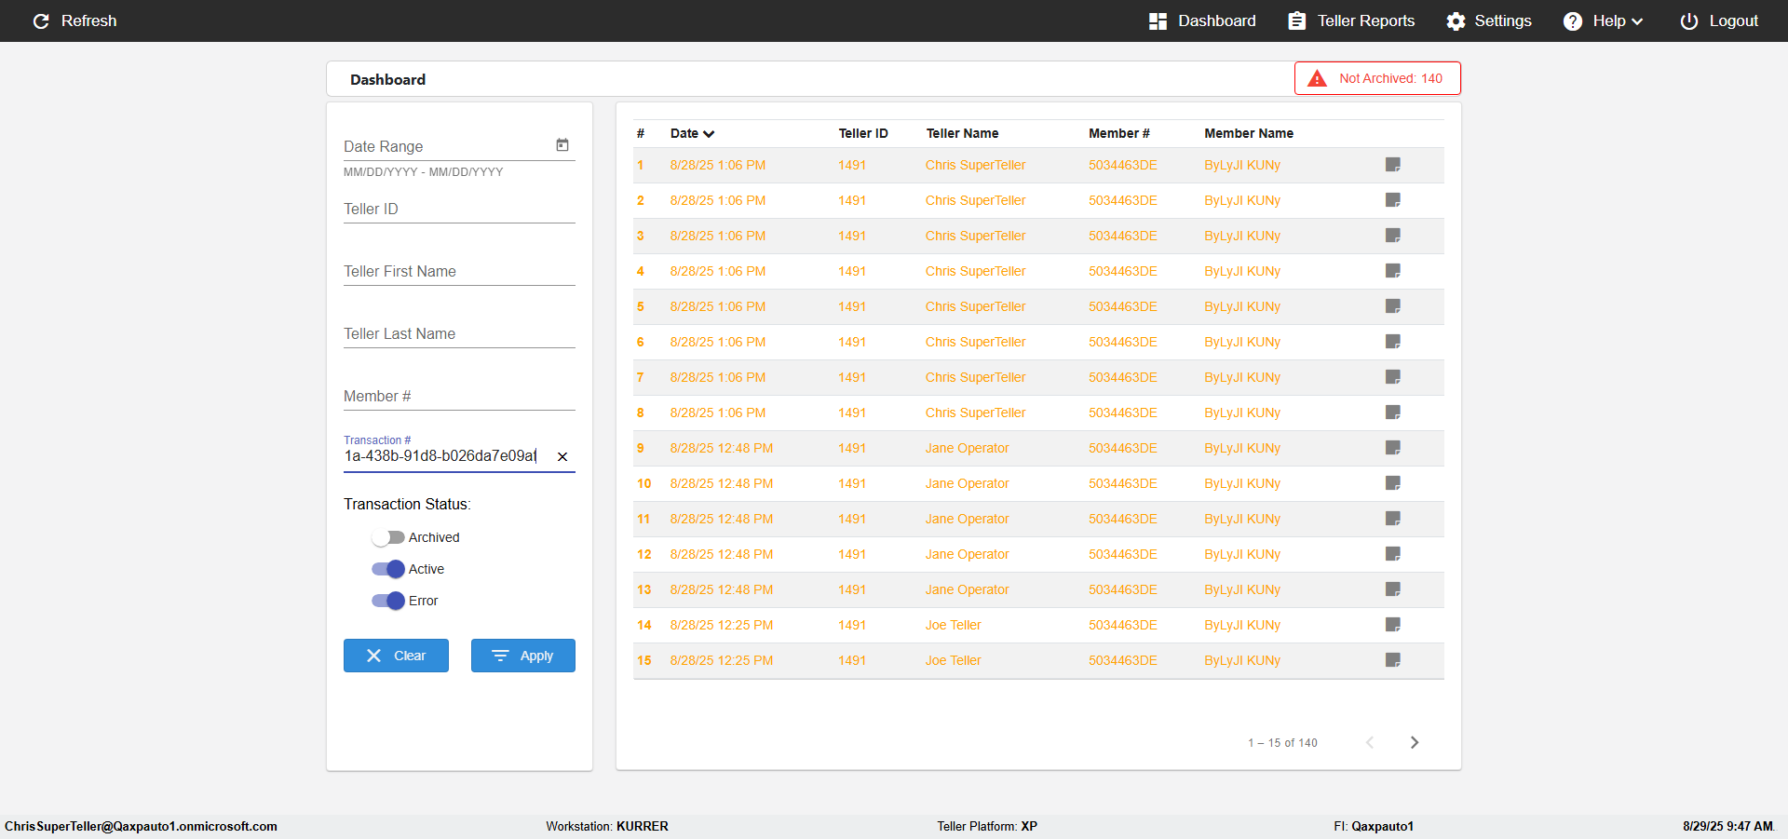Log out using the Logout item
The image size is (1788, 839).
tap(1719, 20)
